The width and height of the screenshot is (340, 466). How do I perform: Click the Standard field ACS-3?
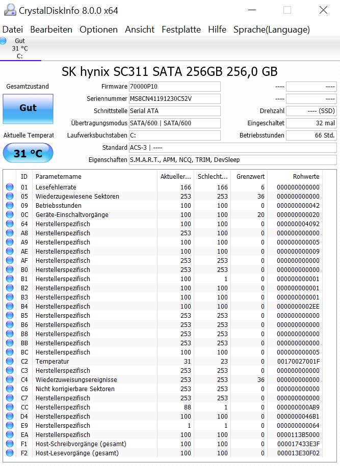(x=232, y=147)
